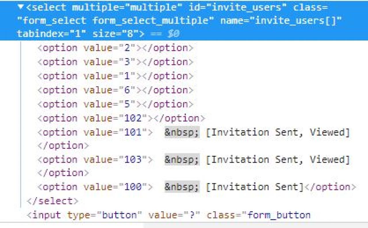Screen dimensions: 368x228
Task: Click the &nbsp; entity in option 101
Action: point(182,132)
